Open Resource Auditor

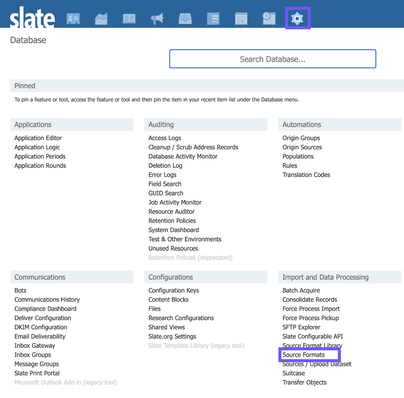click(171, 211)
